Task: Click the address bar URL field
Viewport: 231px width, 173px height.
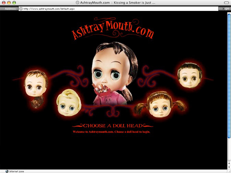Action: click(x=118, y=9)
